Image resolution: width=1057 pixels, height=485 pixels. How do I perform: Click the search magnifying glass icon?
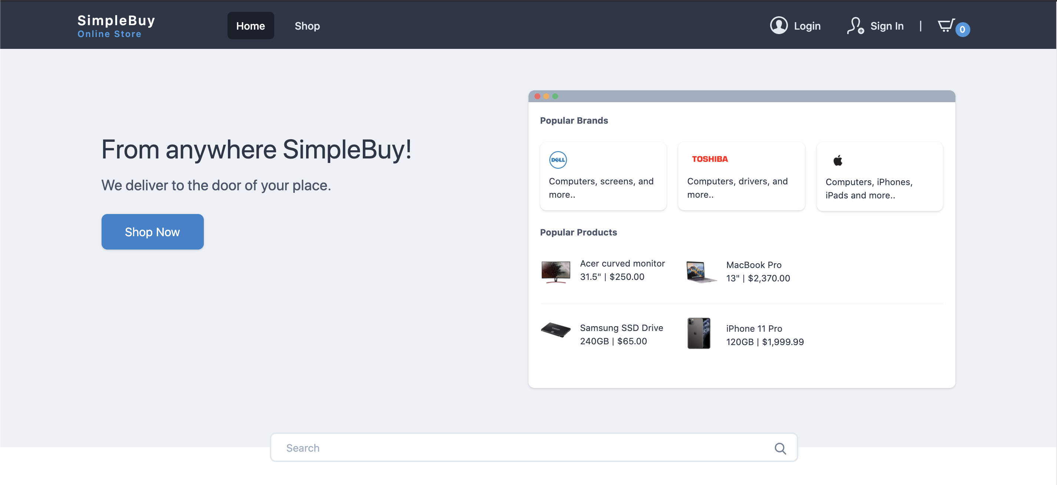pyautogui.click(x=780, y=448)
